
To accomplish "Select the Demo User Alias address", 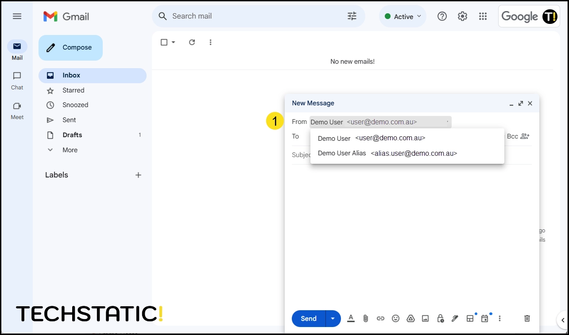I will click(387, 153).
